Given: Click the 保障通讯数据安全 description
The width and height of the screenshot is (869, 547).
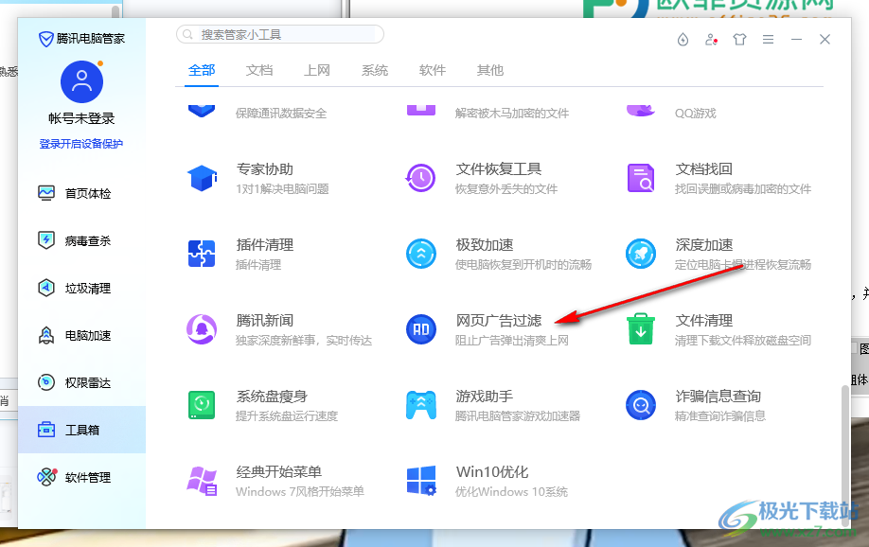Looking at the screenshot, I should pyautogui.click(x=281, y=114).
